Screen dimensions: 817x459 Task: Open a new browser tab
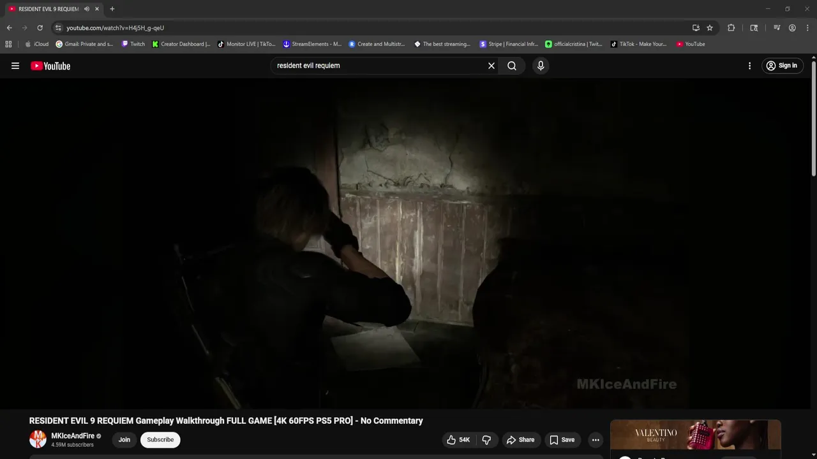[x=112, y=9]
